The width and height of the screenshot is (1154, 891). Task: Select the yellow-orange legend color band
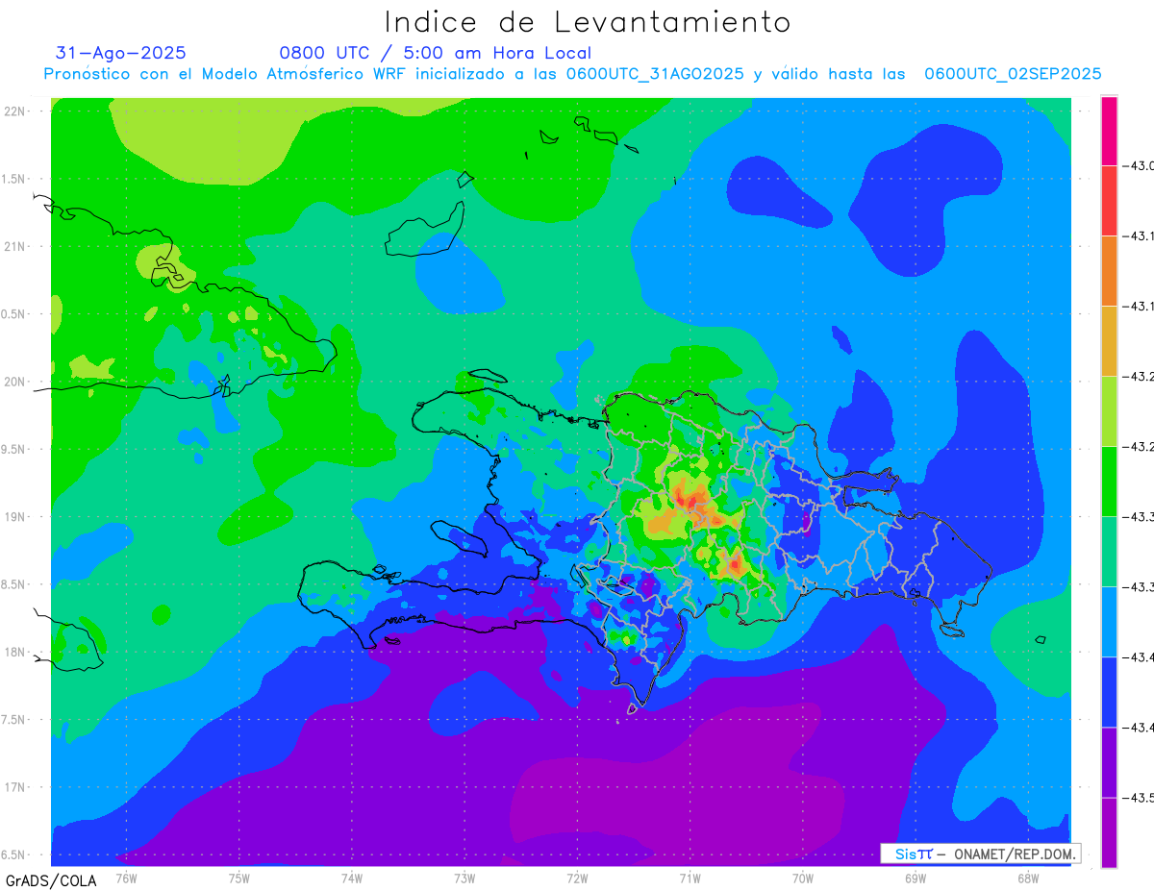[1109, 341]
